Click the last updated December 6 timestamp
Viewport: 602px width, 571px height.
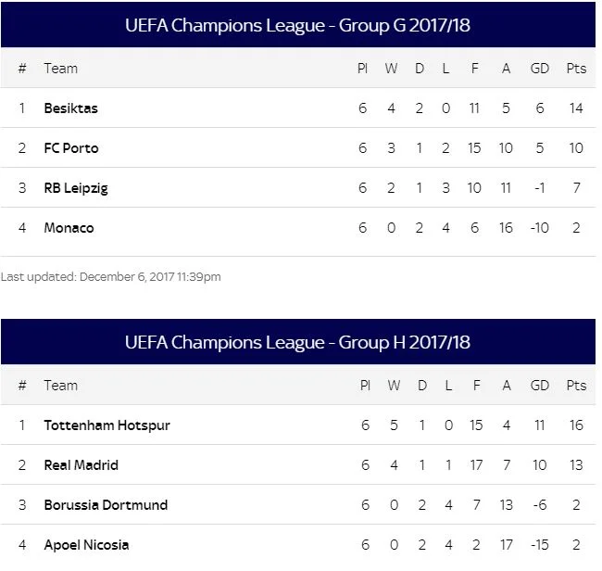point(111,276)
